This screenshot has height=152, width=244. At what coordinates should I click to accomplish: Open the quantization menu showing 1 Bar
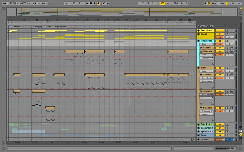[44, 3]
